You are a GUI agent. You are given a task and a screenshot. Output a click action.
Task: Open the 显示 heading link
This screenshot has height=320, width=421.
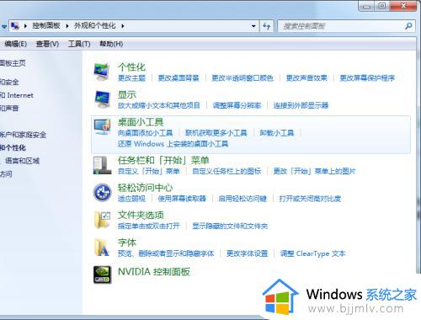click(127, 94)
